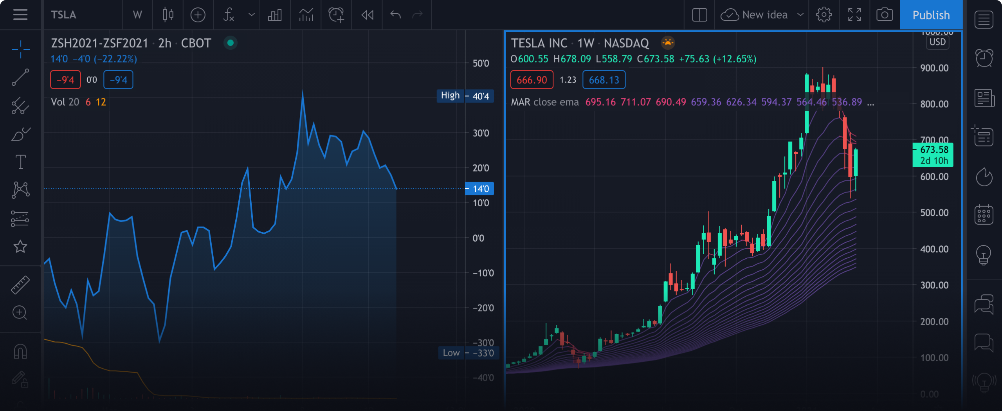Toggle fullscreen mode
The height and width of the screenshot is (411, 1002).
pyautogui.click(x=854, y=15)
